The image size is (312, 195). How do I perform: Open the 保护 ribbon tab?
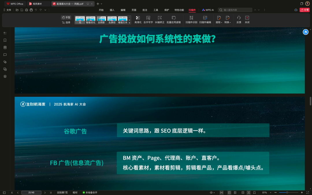click(x=167, y=10)
